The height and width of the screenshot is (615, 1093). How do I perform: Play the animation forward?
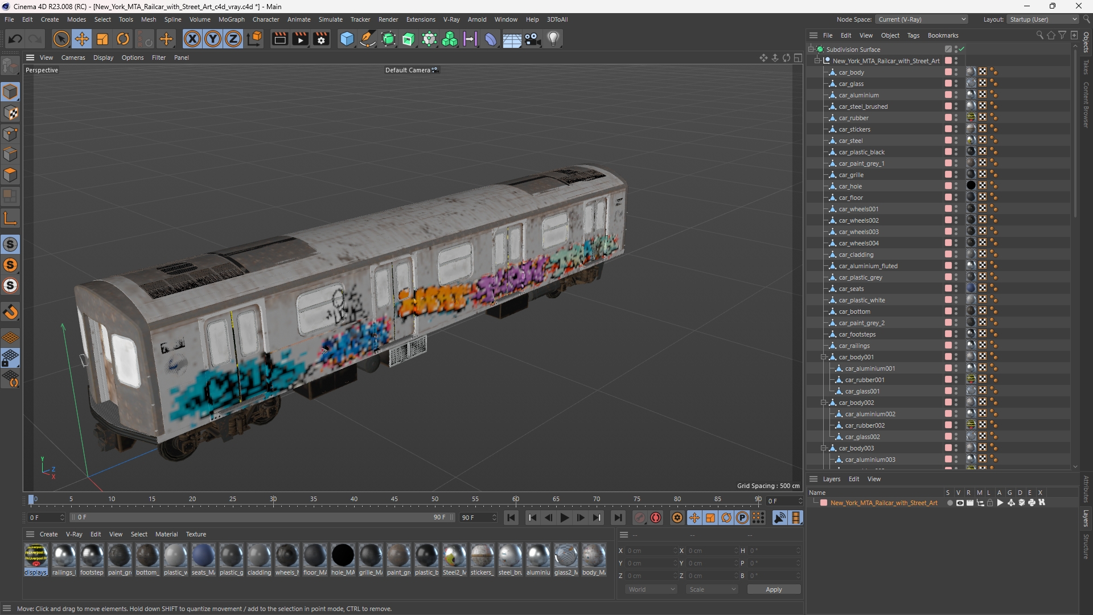pyautogui.click(x=564, y=518)
